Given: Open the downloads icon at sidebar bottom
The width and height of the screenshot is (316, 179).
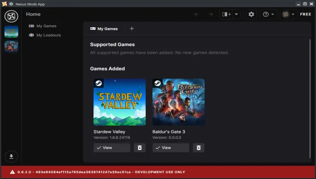Looking at the screenshot, I should coord(11,156).
